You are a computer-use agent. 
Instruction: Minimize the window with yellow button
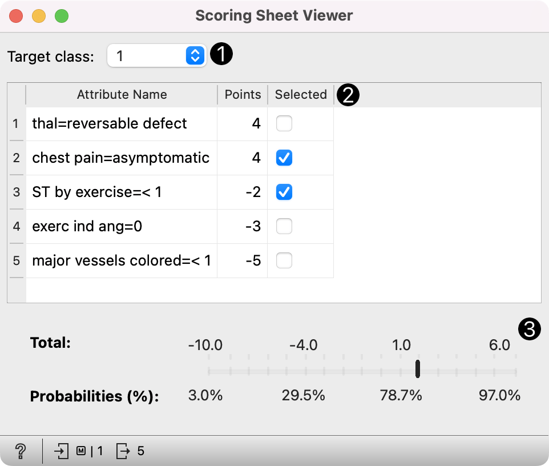pyautogui.click(x=39, y=16)
